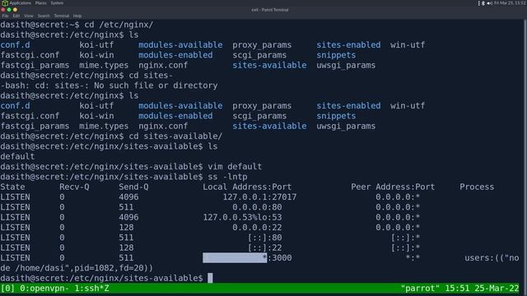This screenshot has height=296, width=527.
Task: Click the Recv-Q column header
Action: 74,187
